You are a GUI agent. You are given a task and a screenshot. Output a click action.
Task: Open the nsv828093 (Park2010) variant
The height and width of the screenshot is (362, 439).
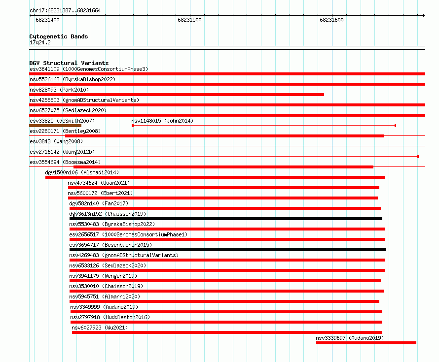point(59,90)
